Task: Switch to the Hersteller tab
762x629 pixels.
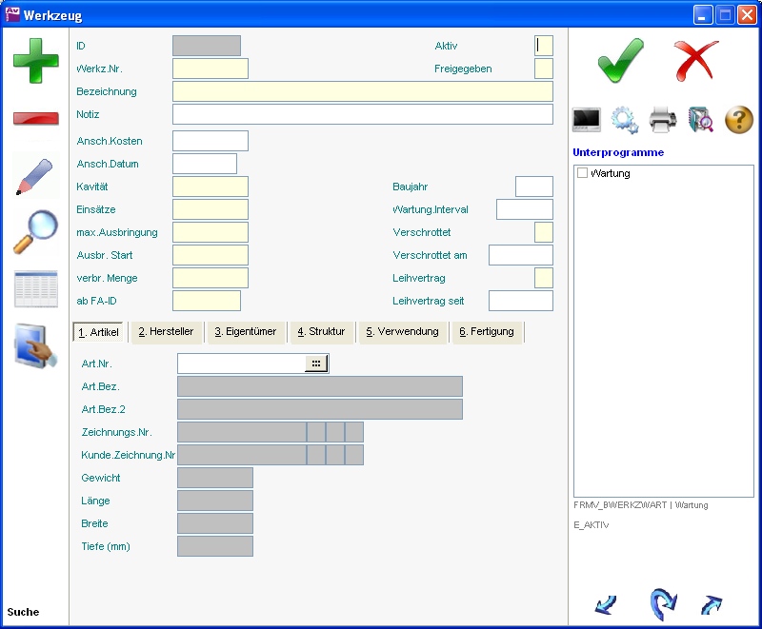Action: point(166,332)
